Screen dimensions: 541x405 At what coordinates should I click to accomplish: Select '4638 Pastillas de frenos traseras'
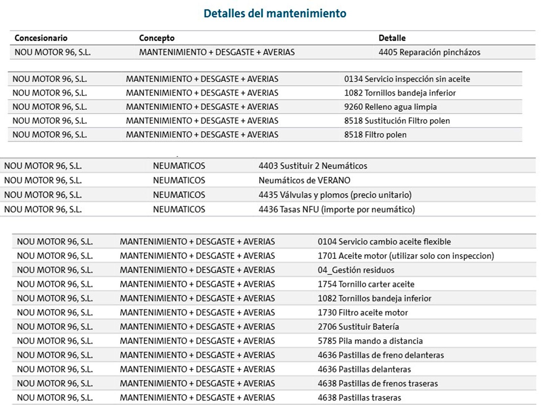[378, 383]
